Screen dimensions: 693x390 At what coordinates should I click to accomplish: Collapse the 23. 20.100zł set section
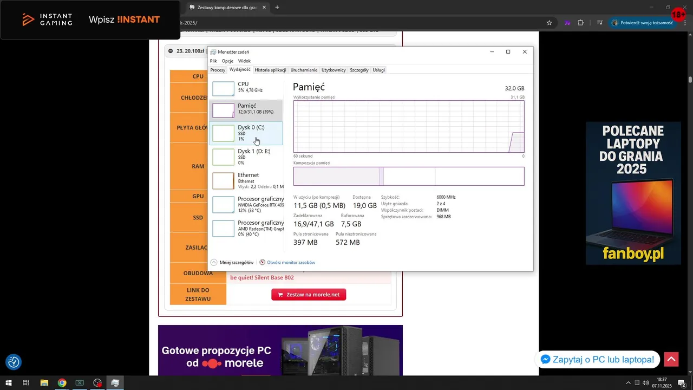(x=171, y=51)
